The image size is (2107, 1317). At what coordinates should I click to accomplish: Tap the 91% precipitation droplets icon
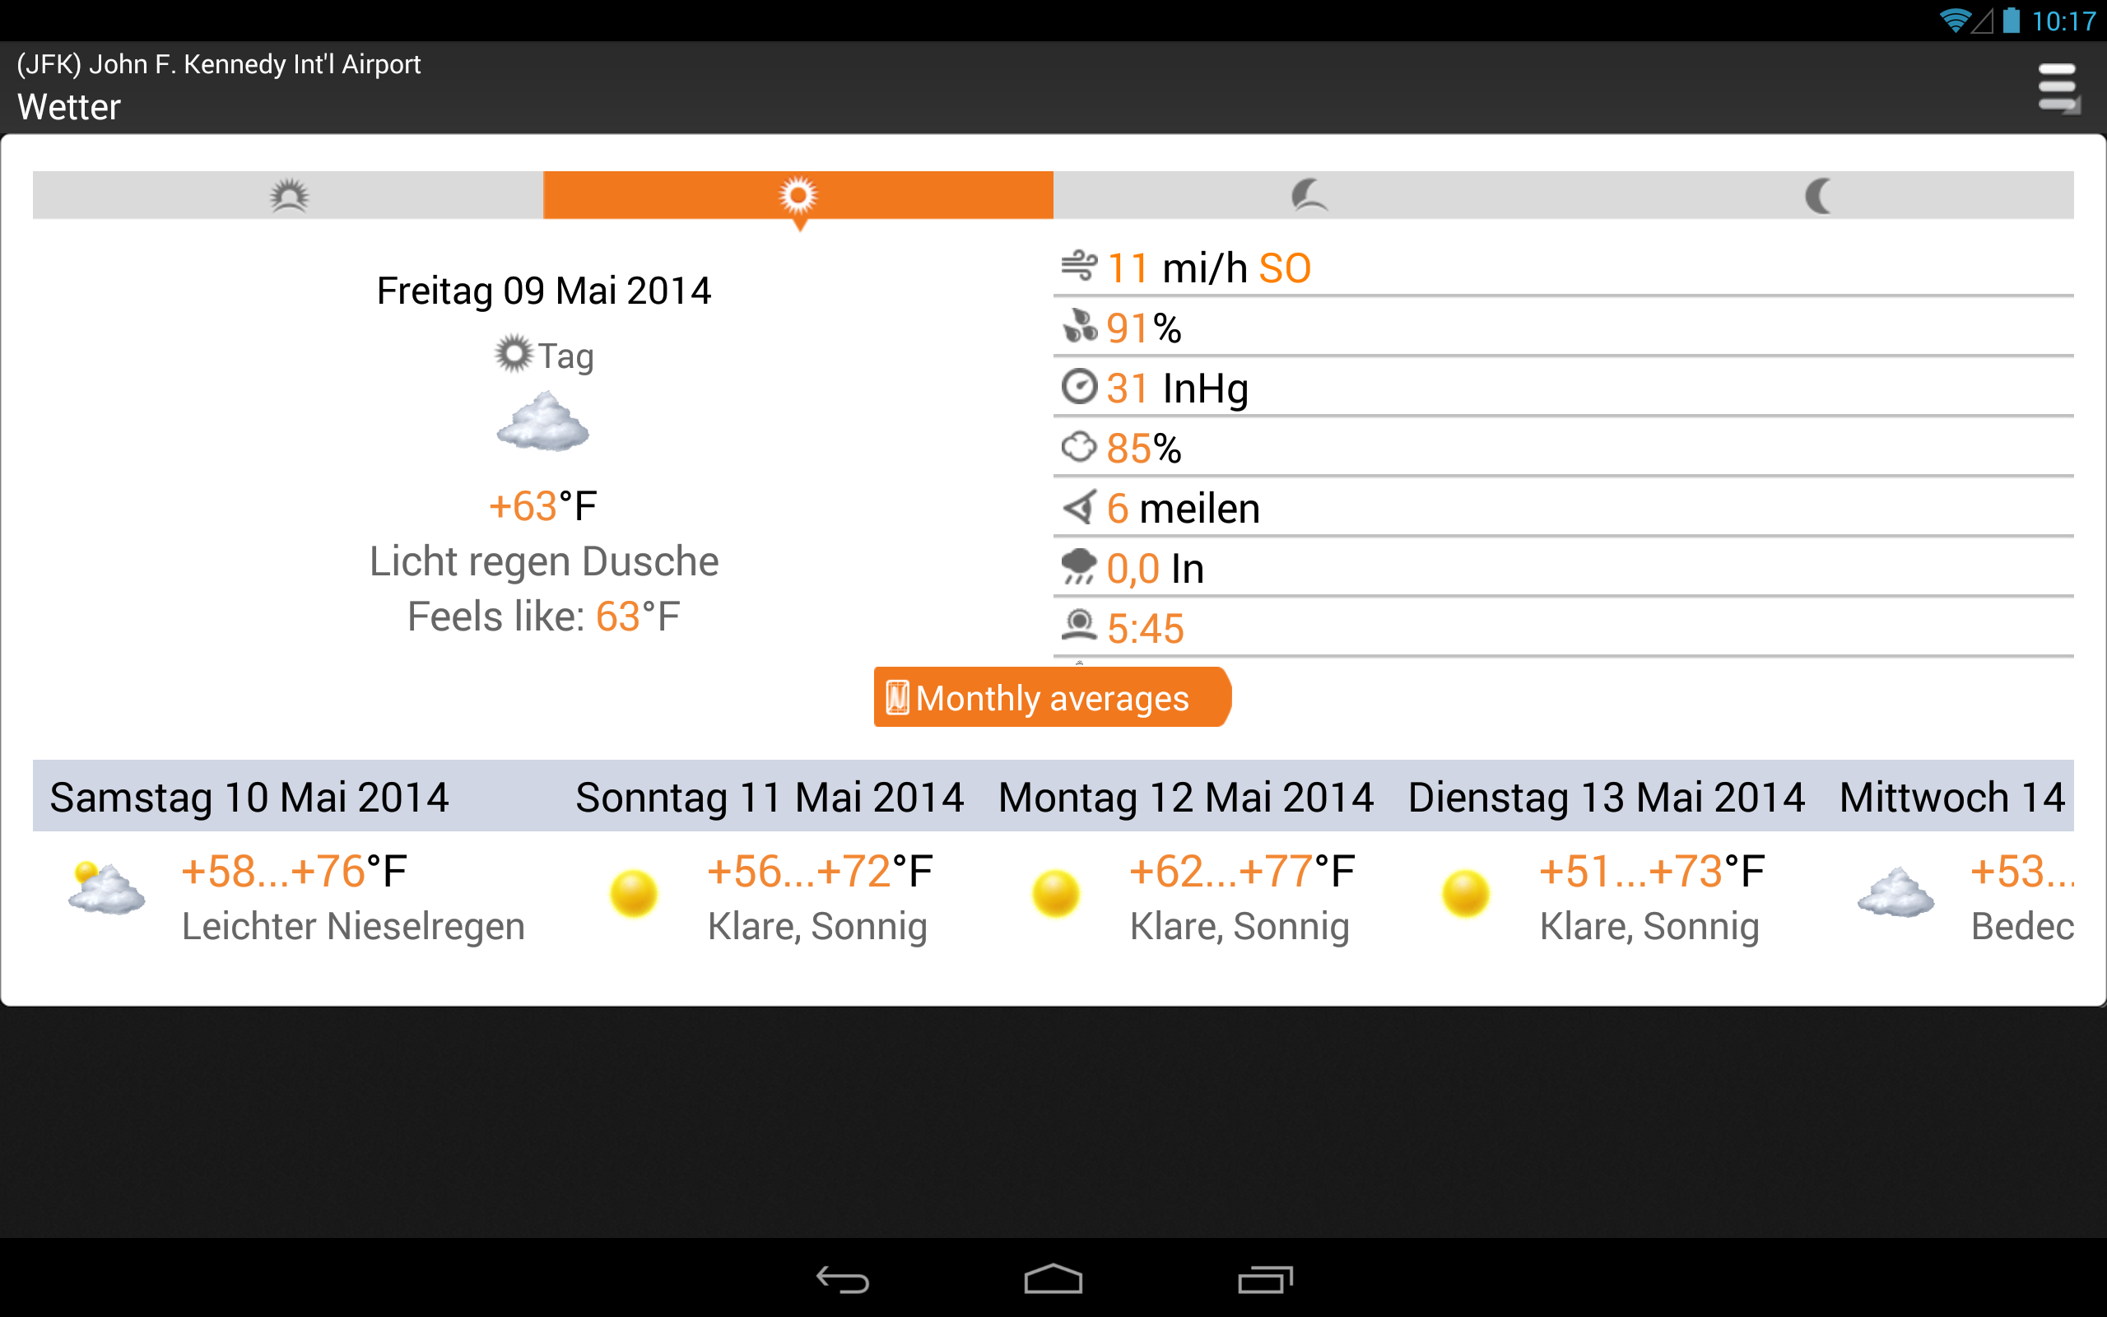click(1080, 327)
